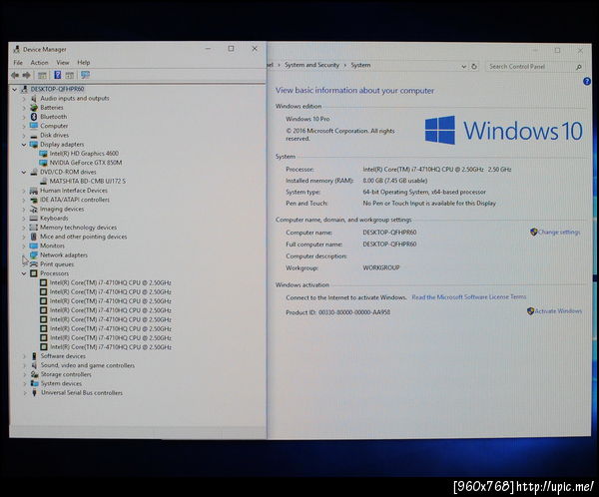Click the Refresh button in address bar
This screenshot has width=599, height=497.
474,67
